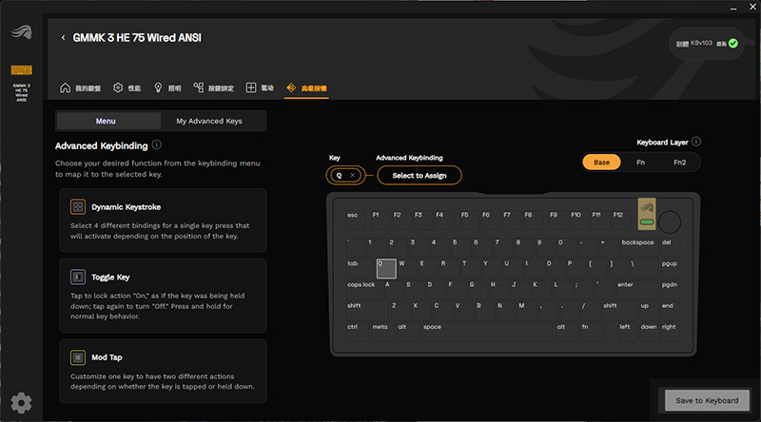Click the Glorious logo in sidebar
This screenshot has height=422, width=761.
click(21, 32)
